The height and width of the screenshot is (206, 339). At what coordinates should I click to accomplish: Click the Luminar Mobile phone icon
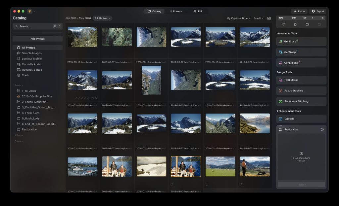tap(19, 59)
